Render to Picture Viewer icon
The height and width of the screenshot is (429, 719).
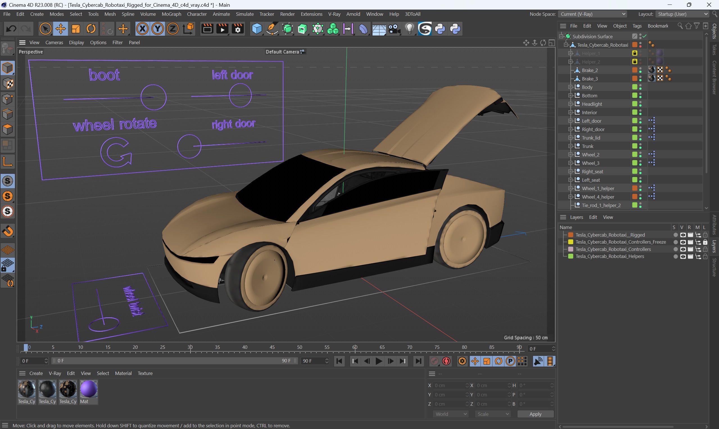click(x=223, y=29)
